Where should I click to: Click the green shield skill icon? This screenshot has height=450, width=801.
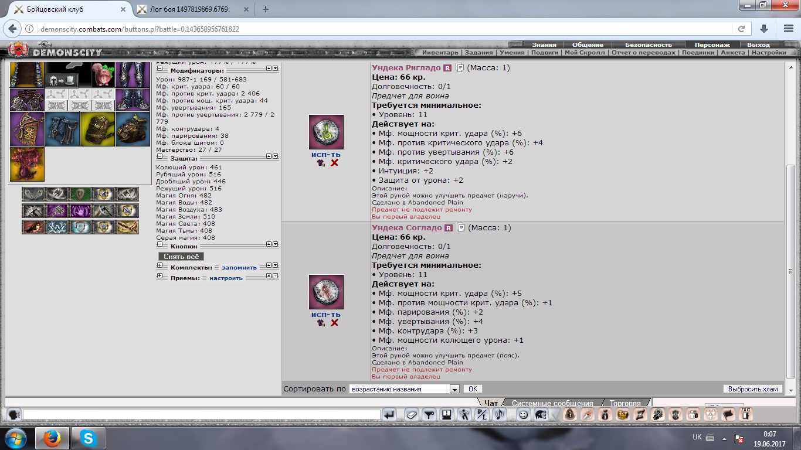tap(80, 194)
